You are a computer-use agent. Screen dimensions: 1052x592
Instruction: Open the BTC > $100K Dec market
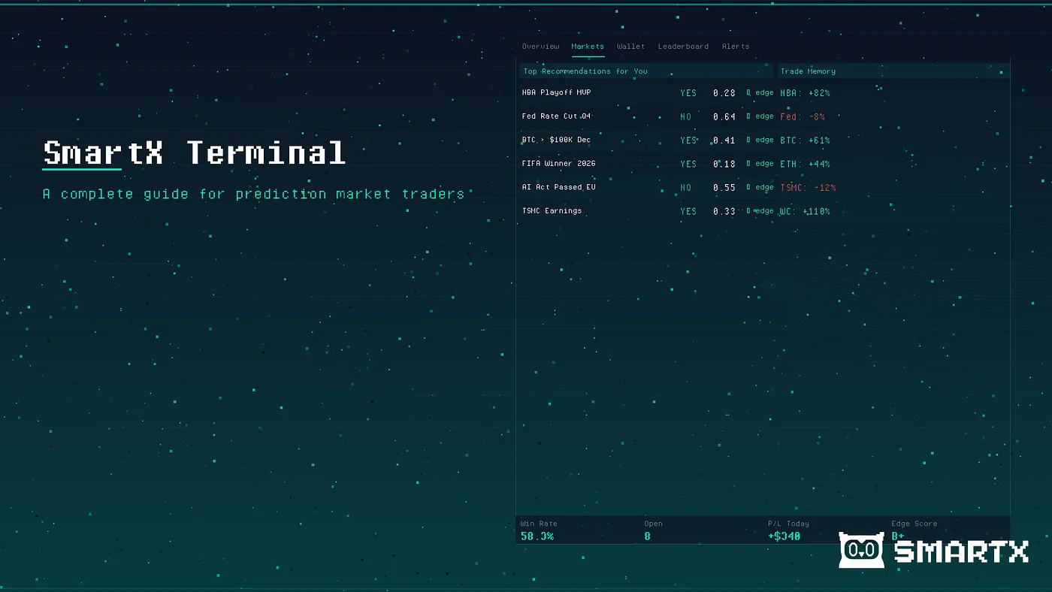point(556,140)
